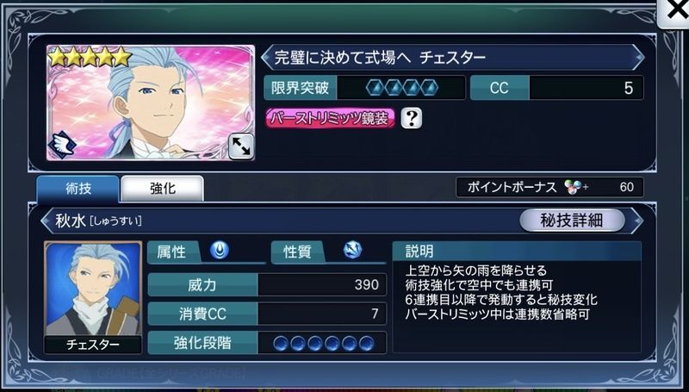Go to previous card via title arrow
This screenshot has height=392, width=689.
tap(266, 57)
